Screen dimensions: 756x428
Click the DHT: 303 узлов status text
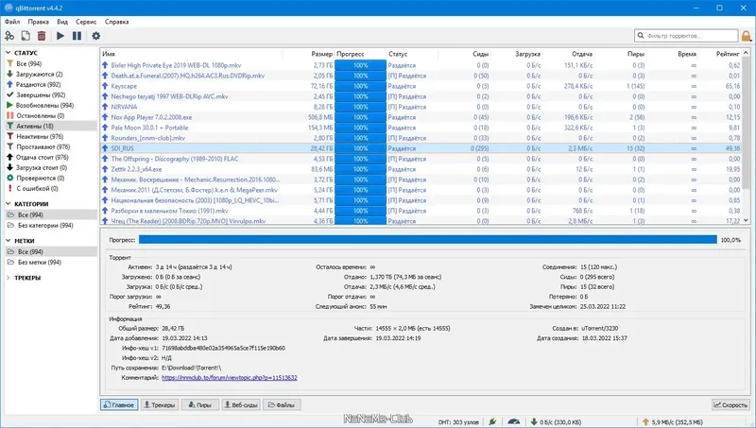pyautogui.click(x=457, y=422)
